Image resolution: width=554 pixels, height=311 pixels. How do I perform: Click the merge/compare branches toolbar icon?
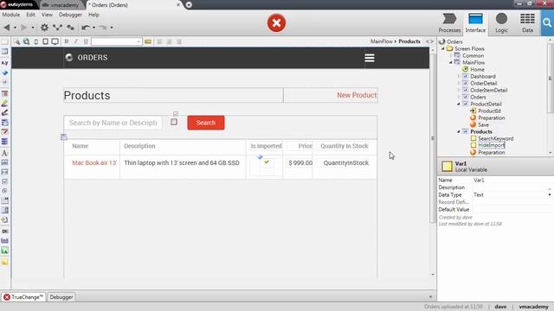tap(57, 28)
